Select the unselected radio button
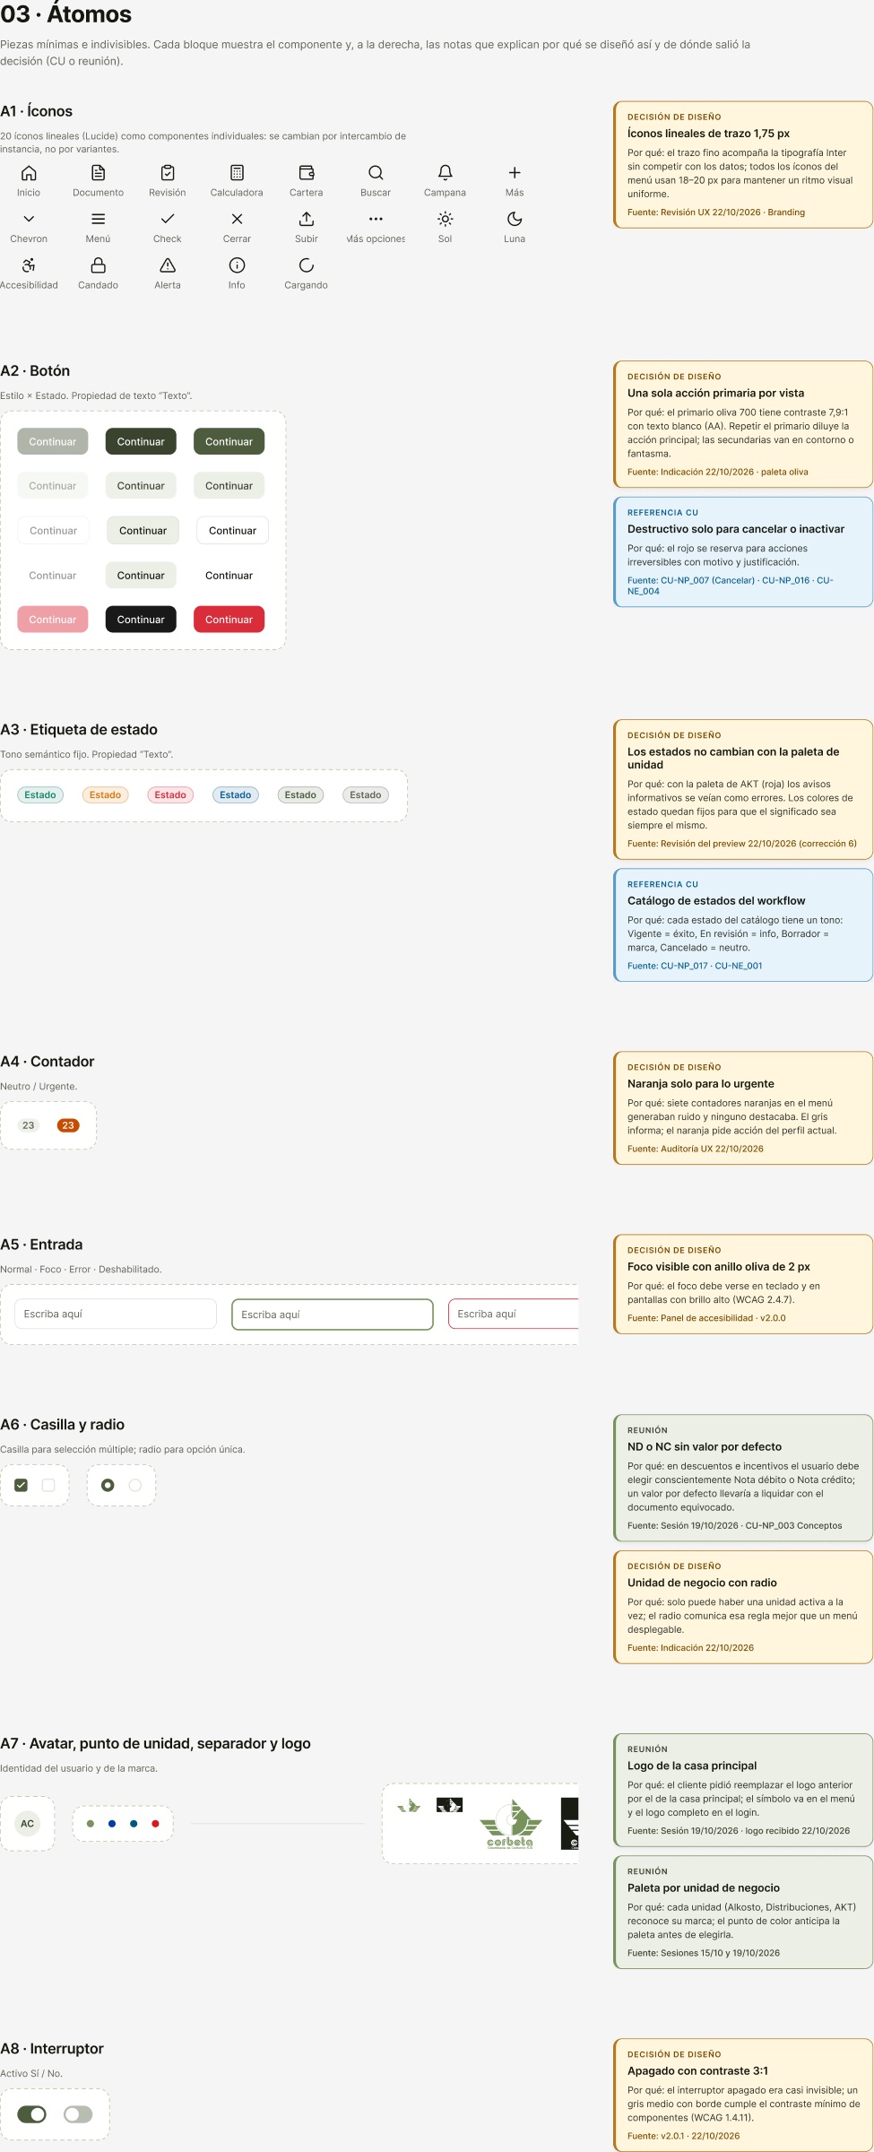 pyautogui.click(x=135, y=1486)
